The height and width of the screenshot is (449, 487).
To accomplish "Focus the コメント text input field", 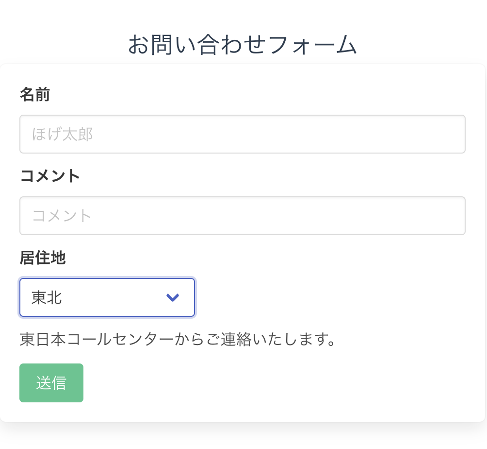I will [243, 216].
